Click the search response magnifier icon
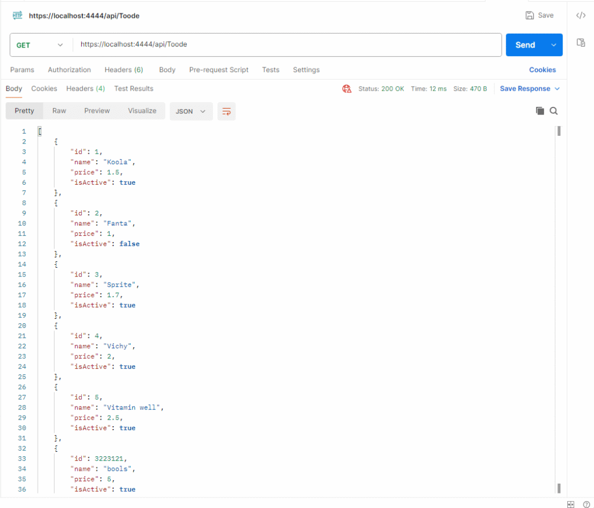 (x=554, y=111)
